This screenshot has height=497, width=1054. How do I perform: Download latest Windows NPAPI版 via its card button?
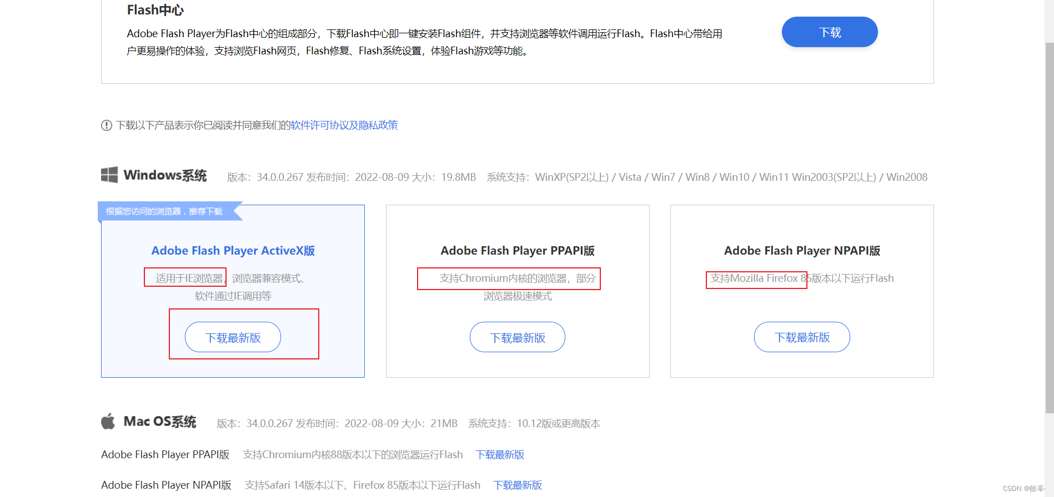802,337
